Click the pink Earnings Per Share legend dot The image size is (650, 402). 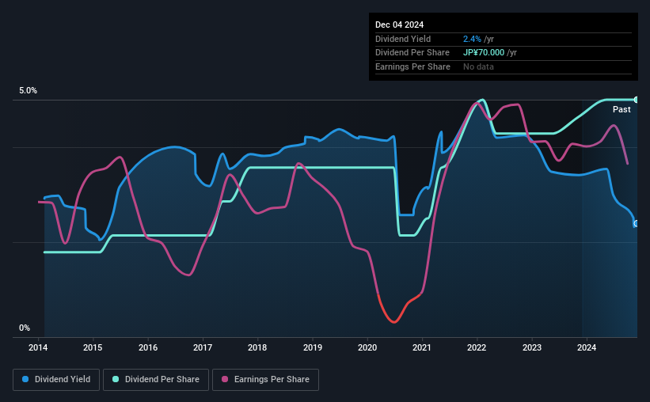click(225, 379)
